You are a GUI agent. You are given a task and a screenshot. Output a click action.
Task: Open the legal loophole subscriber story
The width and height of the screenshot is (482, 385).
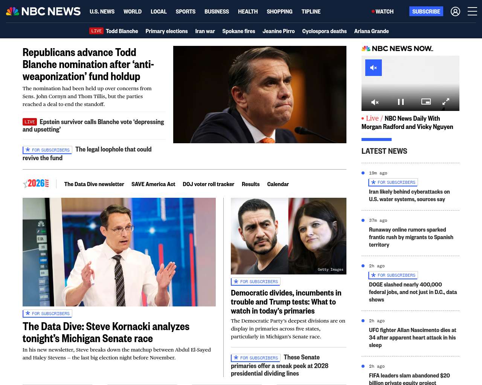click(x=87, y=153)
